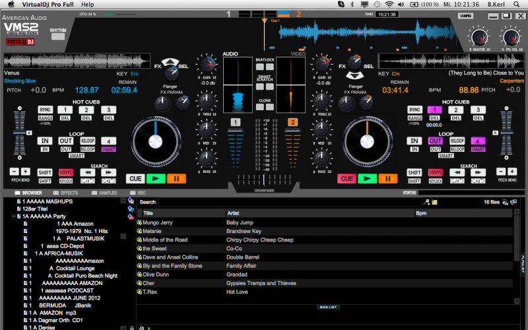This screenshot has height=330, width=528.
Task: Click the Search input field
Action: point(290,202)
